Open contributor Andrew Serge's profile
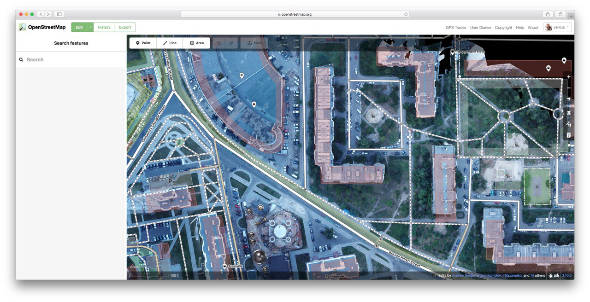590x302 pixels. 463,275
